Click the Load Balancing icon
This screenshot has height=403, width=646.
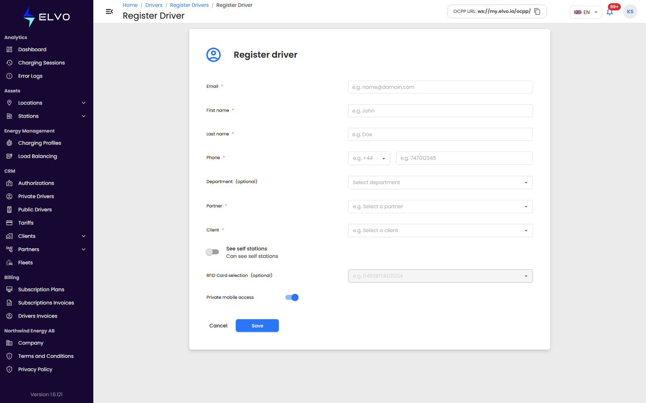click(x=9, y=156)
